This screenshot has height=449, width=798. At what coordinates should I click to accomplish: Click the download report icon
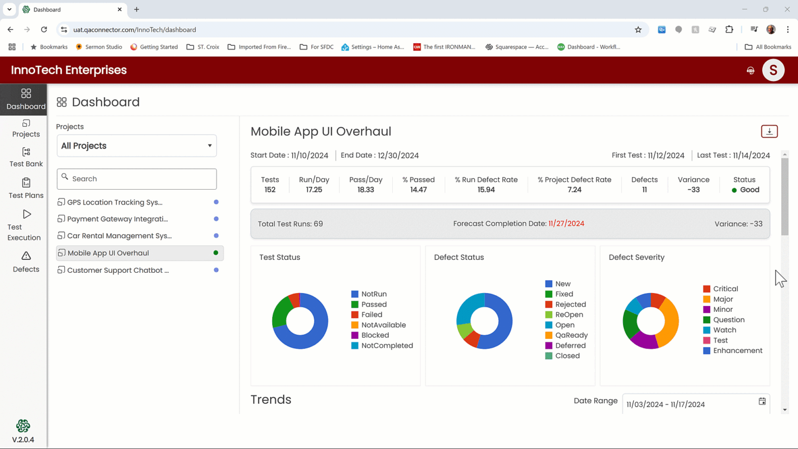point(769,131)
